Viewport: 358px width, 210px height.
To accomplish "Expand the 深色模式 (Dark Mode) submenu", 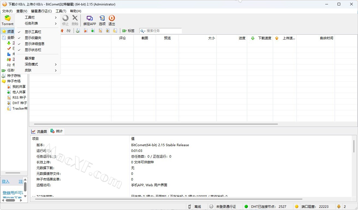I will pos(38,64).
